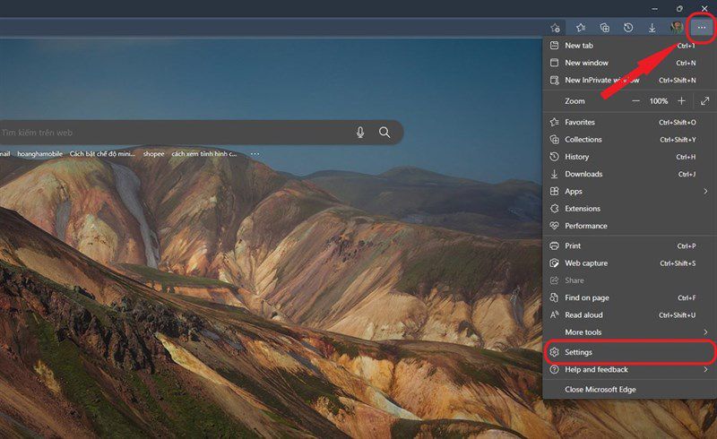The image size is (717, 439).
Task: Click the profile avatar picture
Action: 677,28
